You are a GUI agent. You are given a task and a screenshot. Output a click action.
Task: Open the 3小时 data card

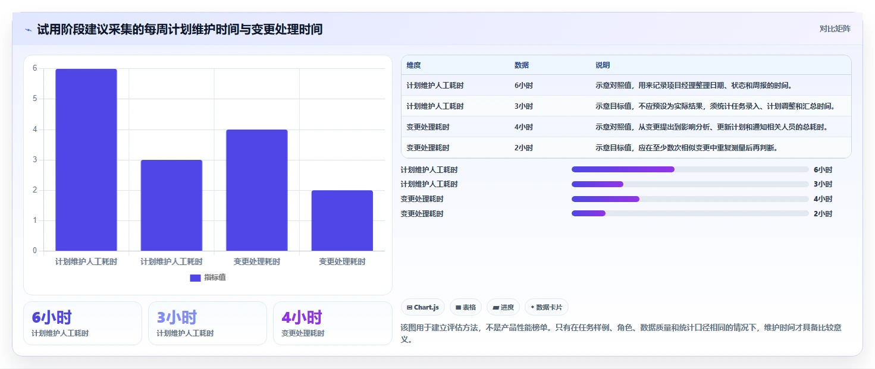point(208,323)
